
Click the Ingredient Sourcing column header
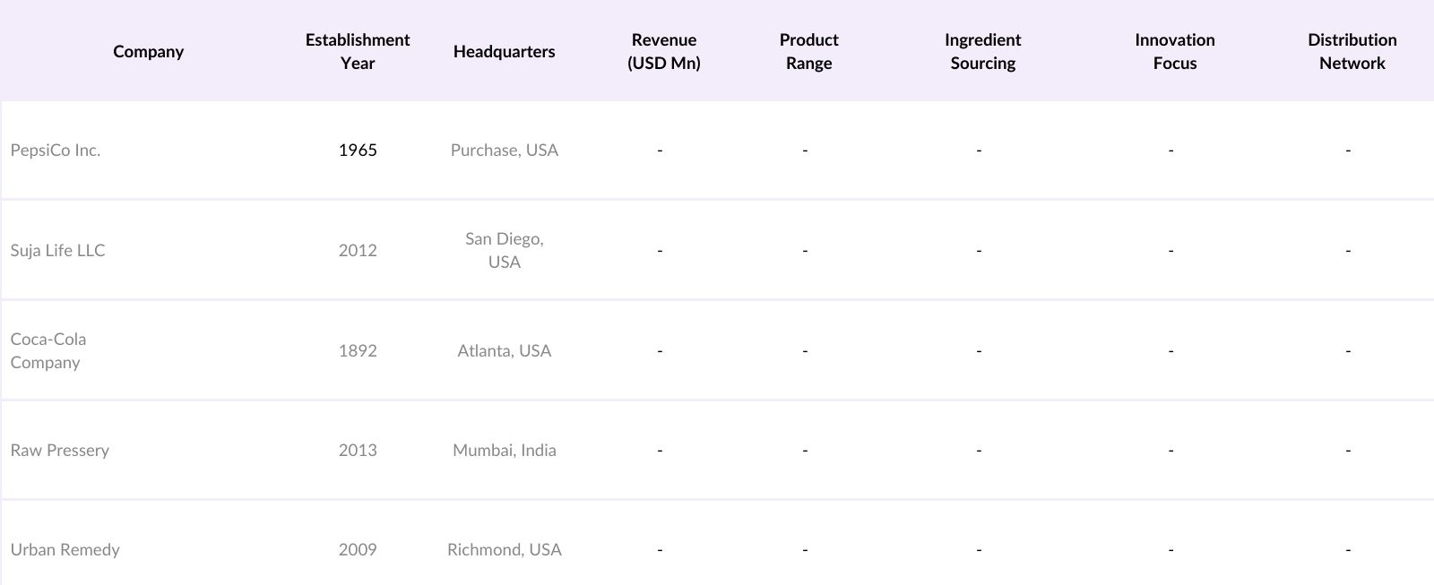click(x=982, y=51)
